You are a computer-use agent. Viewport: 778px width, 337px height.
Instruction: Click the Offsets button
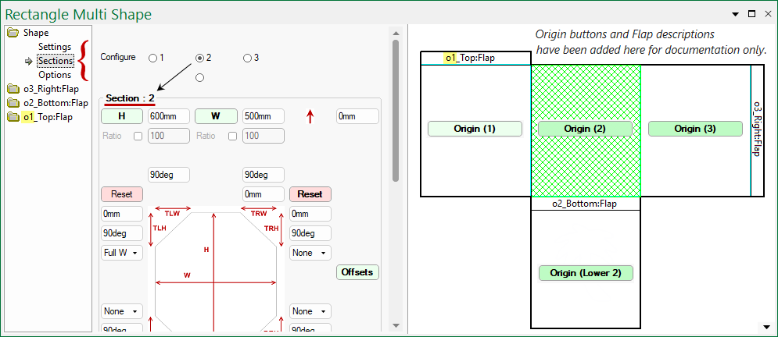pyautogui.click(x=358, y=272)
